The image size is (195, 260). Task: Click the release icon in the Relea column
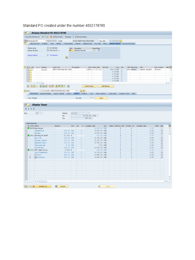(99, 50)
